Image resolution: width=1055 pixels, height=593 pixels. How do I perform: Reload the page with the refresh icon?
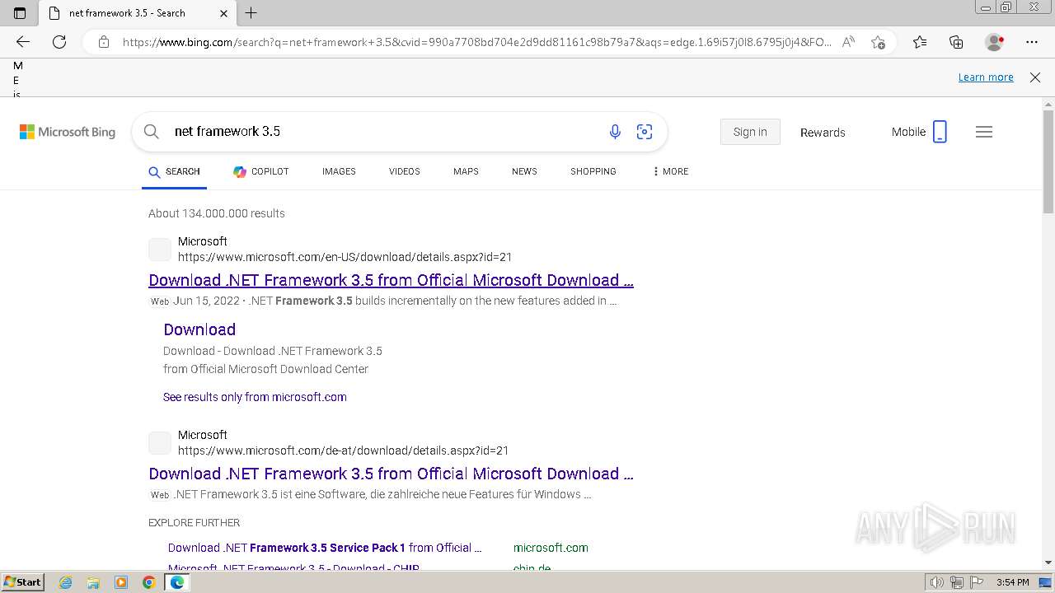click(x=59, y=42)
